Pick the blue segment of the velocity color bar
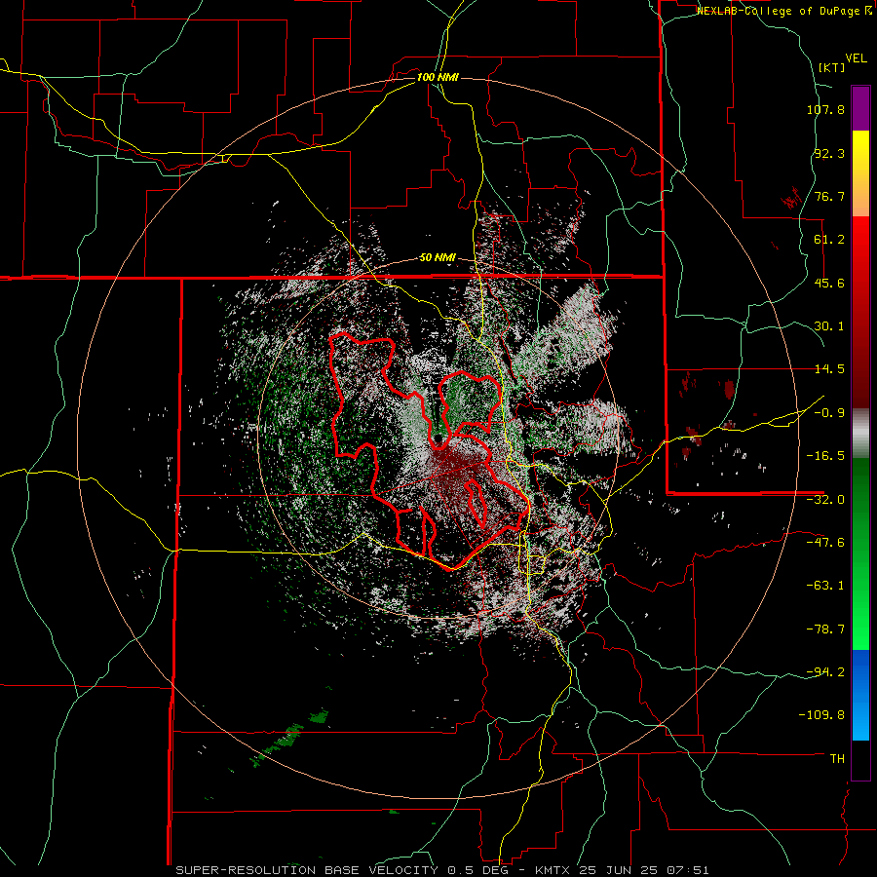877x877 pixels. click(860, 695)
